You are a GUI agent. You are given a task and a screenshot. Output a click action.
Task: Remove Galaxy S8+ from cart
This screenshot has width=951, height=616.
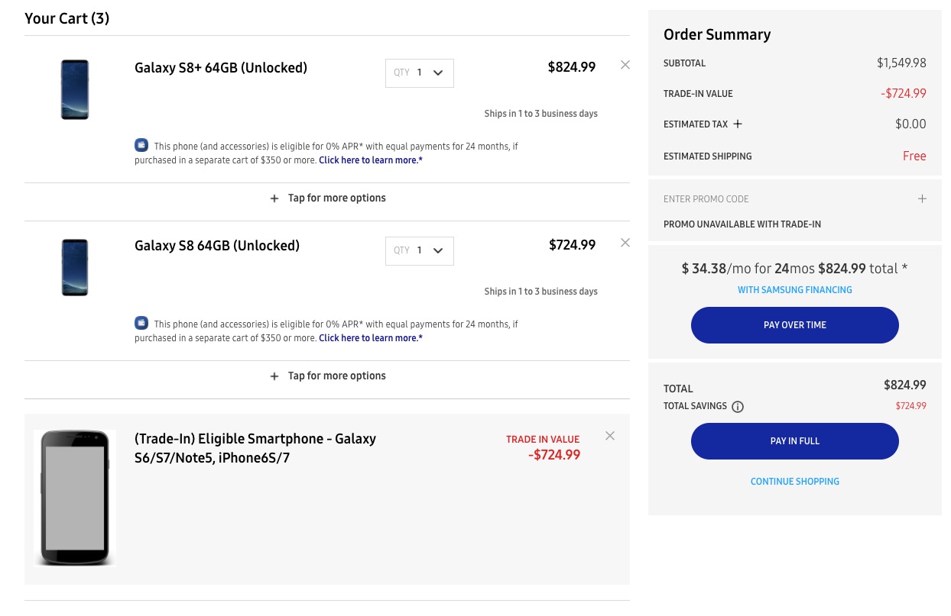(x=625, y=65)
